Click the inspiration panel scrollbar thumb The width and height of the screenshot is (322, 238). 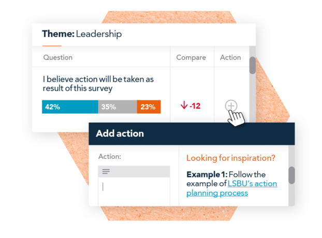(291, 175)
